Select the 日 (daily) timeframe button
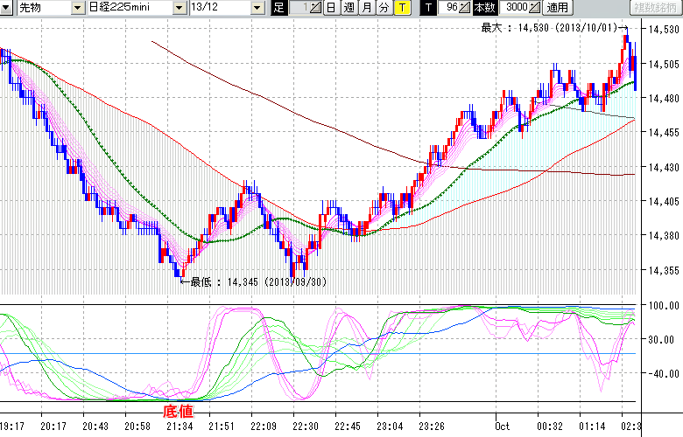The width and height of the screenshot is (683, 437). 331,8
